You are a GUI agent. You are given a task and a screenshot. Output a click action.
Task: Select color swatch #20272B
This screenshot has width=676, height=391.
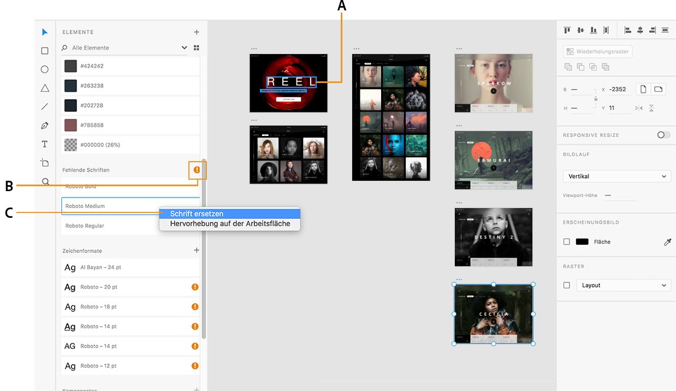pyautogui.click(x=70, y=105)
